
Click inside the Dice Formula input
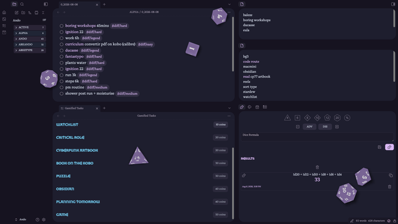(x=317, y=137)
